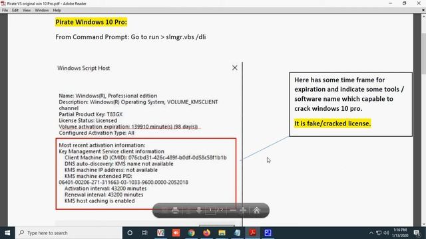
Task: Click the 'Type here to search' box
Action: 69,233
